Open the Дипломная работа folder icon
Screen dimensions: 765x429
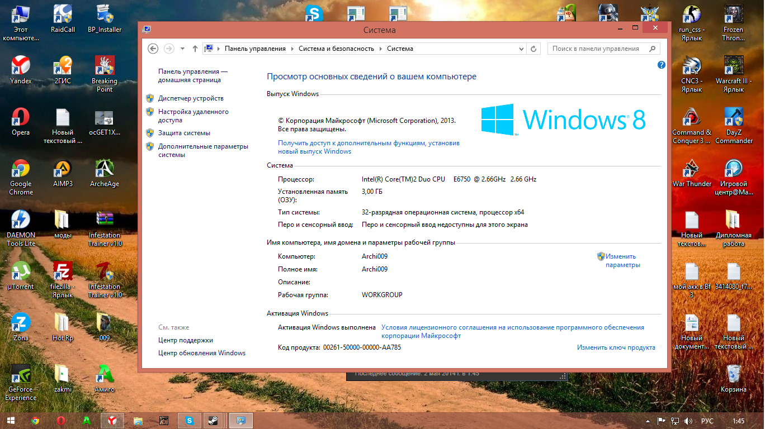[x=733, y=228]
